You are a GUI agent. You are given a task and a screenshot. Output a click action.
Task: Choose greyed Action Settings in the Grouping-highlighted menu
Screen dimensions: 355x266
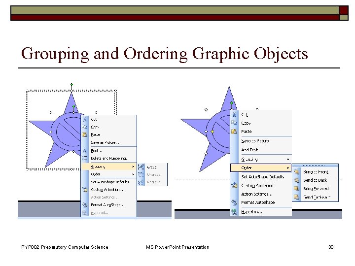pyautogui.click(x=105, y=197)
